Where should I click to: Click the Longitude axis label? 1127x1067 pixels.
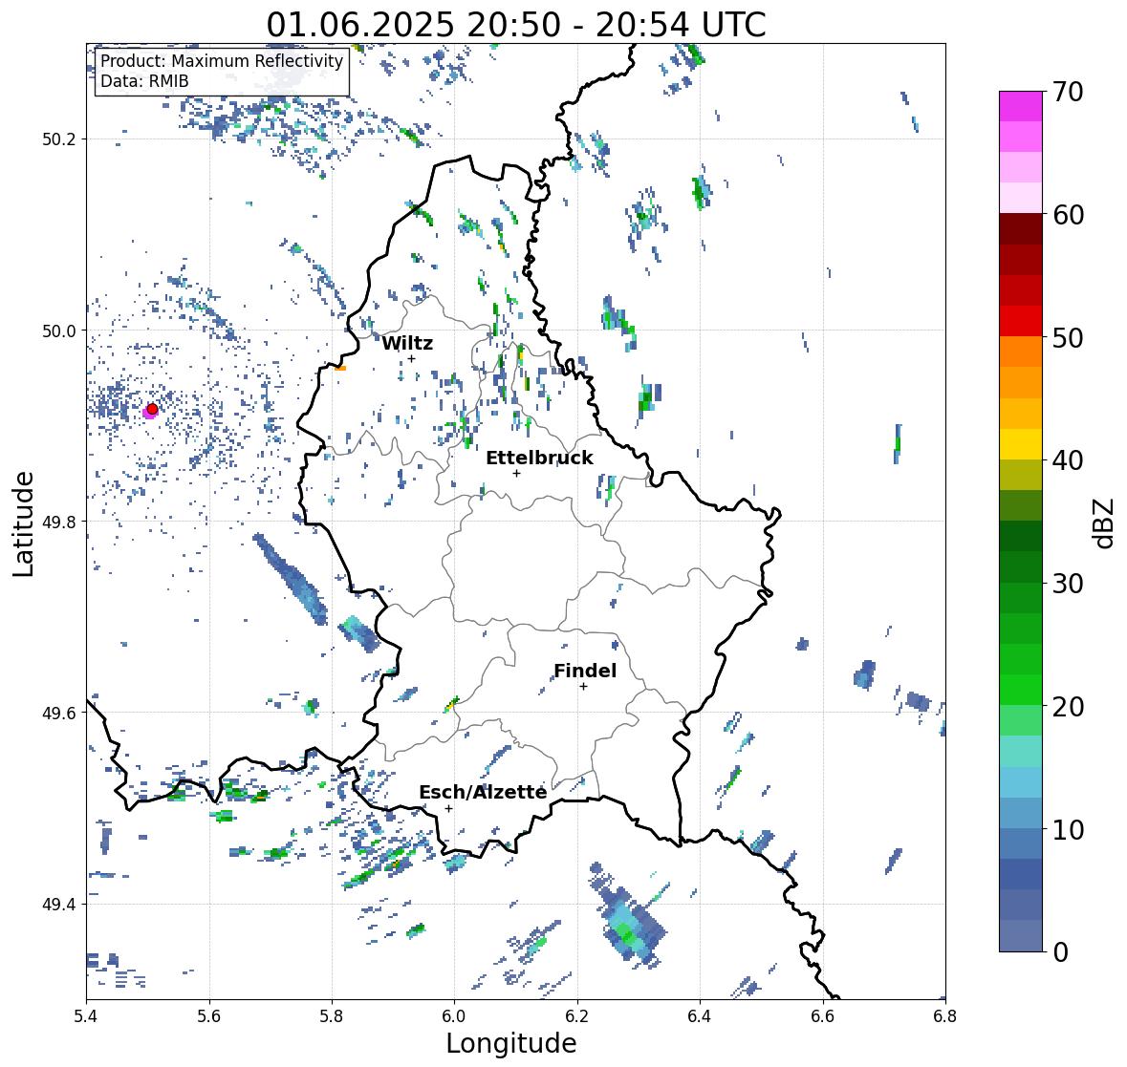511,1043
